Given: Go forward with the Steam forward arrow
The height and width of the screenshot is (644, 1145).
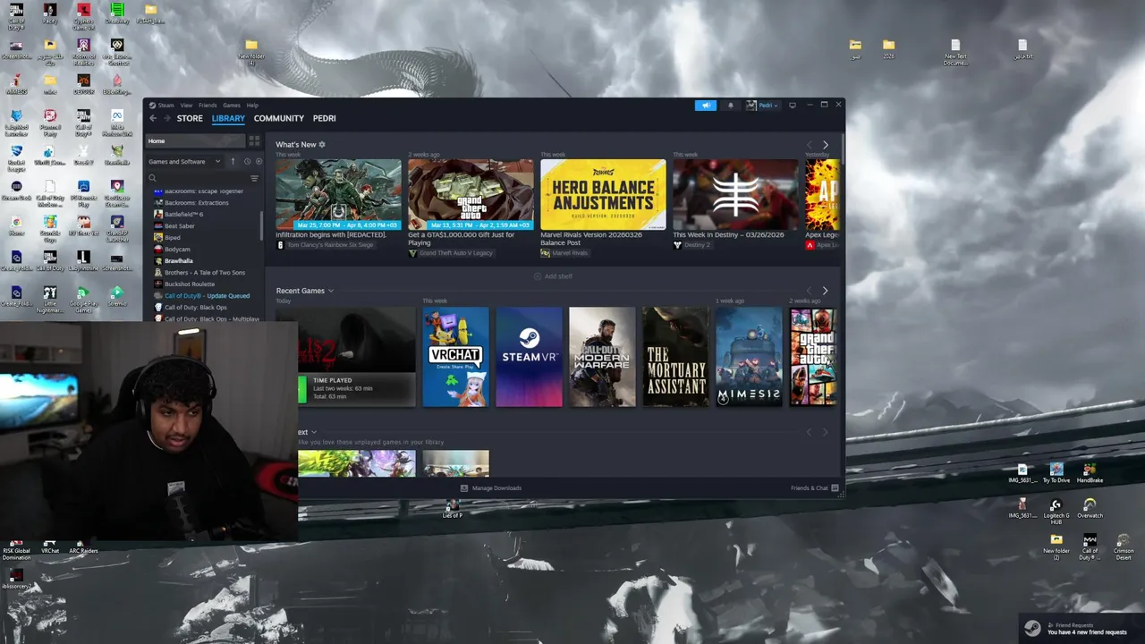Looking at the screenshot, I should [x=166, y=118].
